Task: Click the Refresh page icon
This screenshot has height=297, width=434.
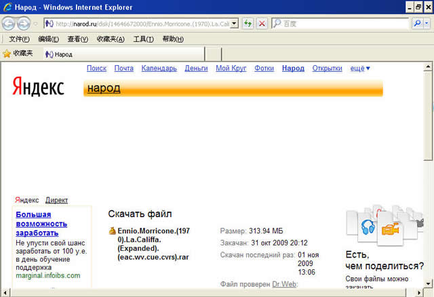Action: coord(248,24)
